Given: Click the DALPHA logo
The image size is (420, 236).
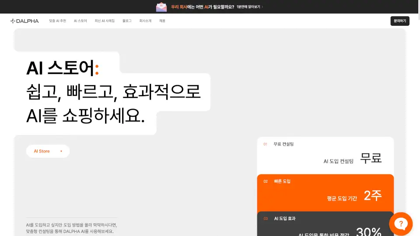Looking at the screenshot, I should [25, 21].
